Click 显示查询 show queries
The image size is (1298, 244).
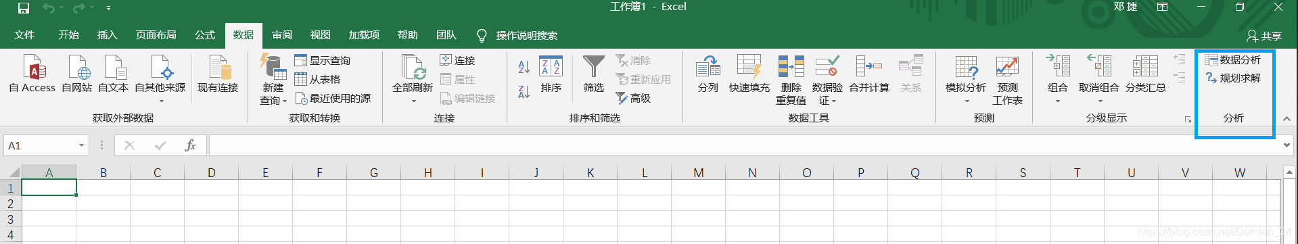323,61
